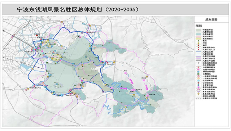231x131 pixels.
Task: Click the 交通节点码头 magenta square legend icon
Action: click(x=199, y=69)
